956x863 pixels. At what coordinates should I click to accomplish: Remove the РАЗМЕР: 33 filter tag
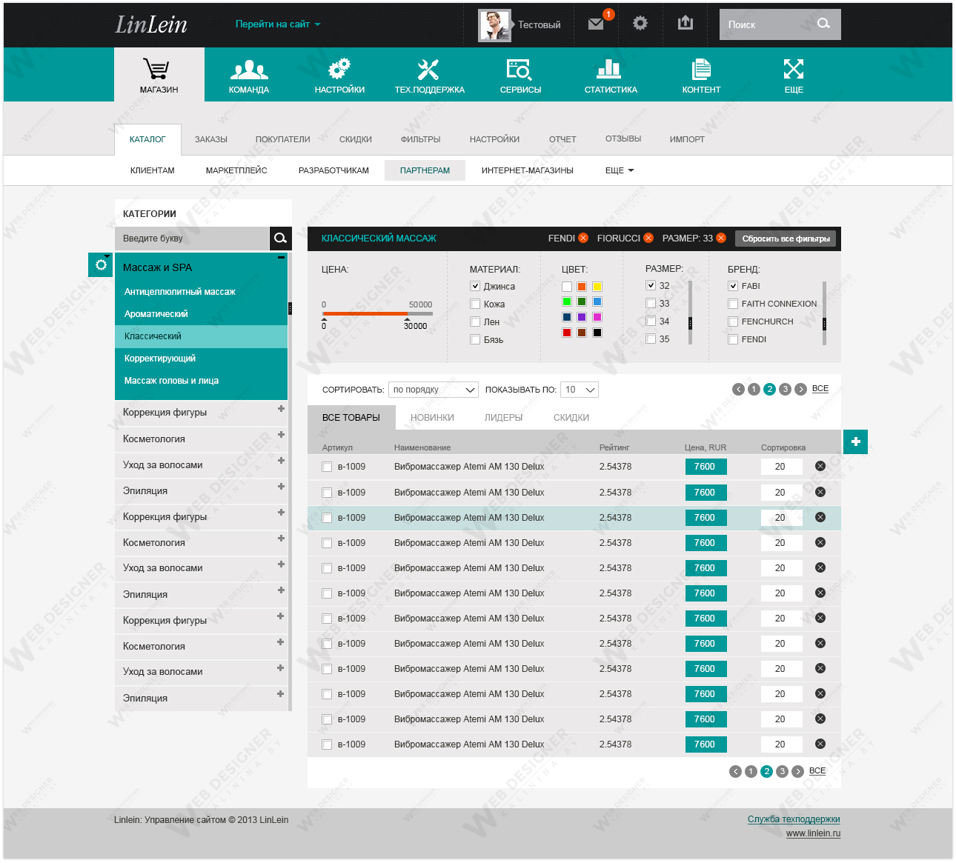[x=721, y=238]
